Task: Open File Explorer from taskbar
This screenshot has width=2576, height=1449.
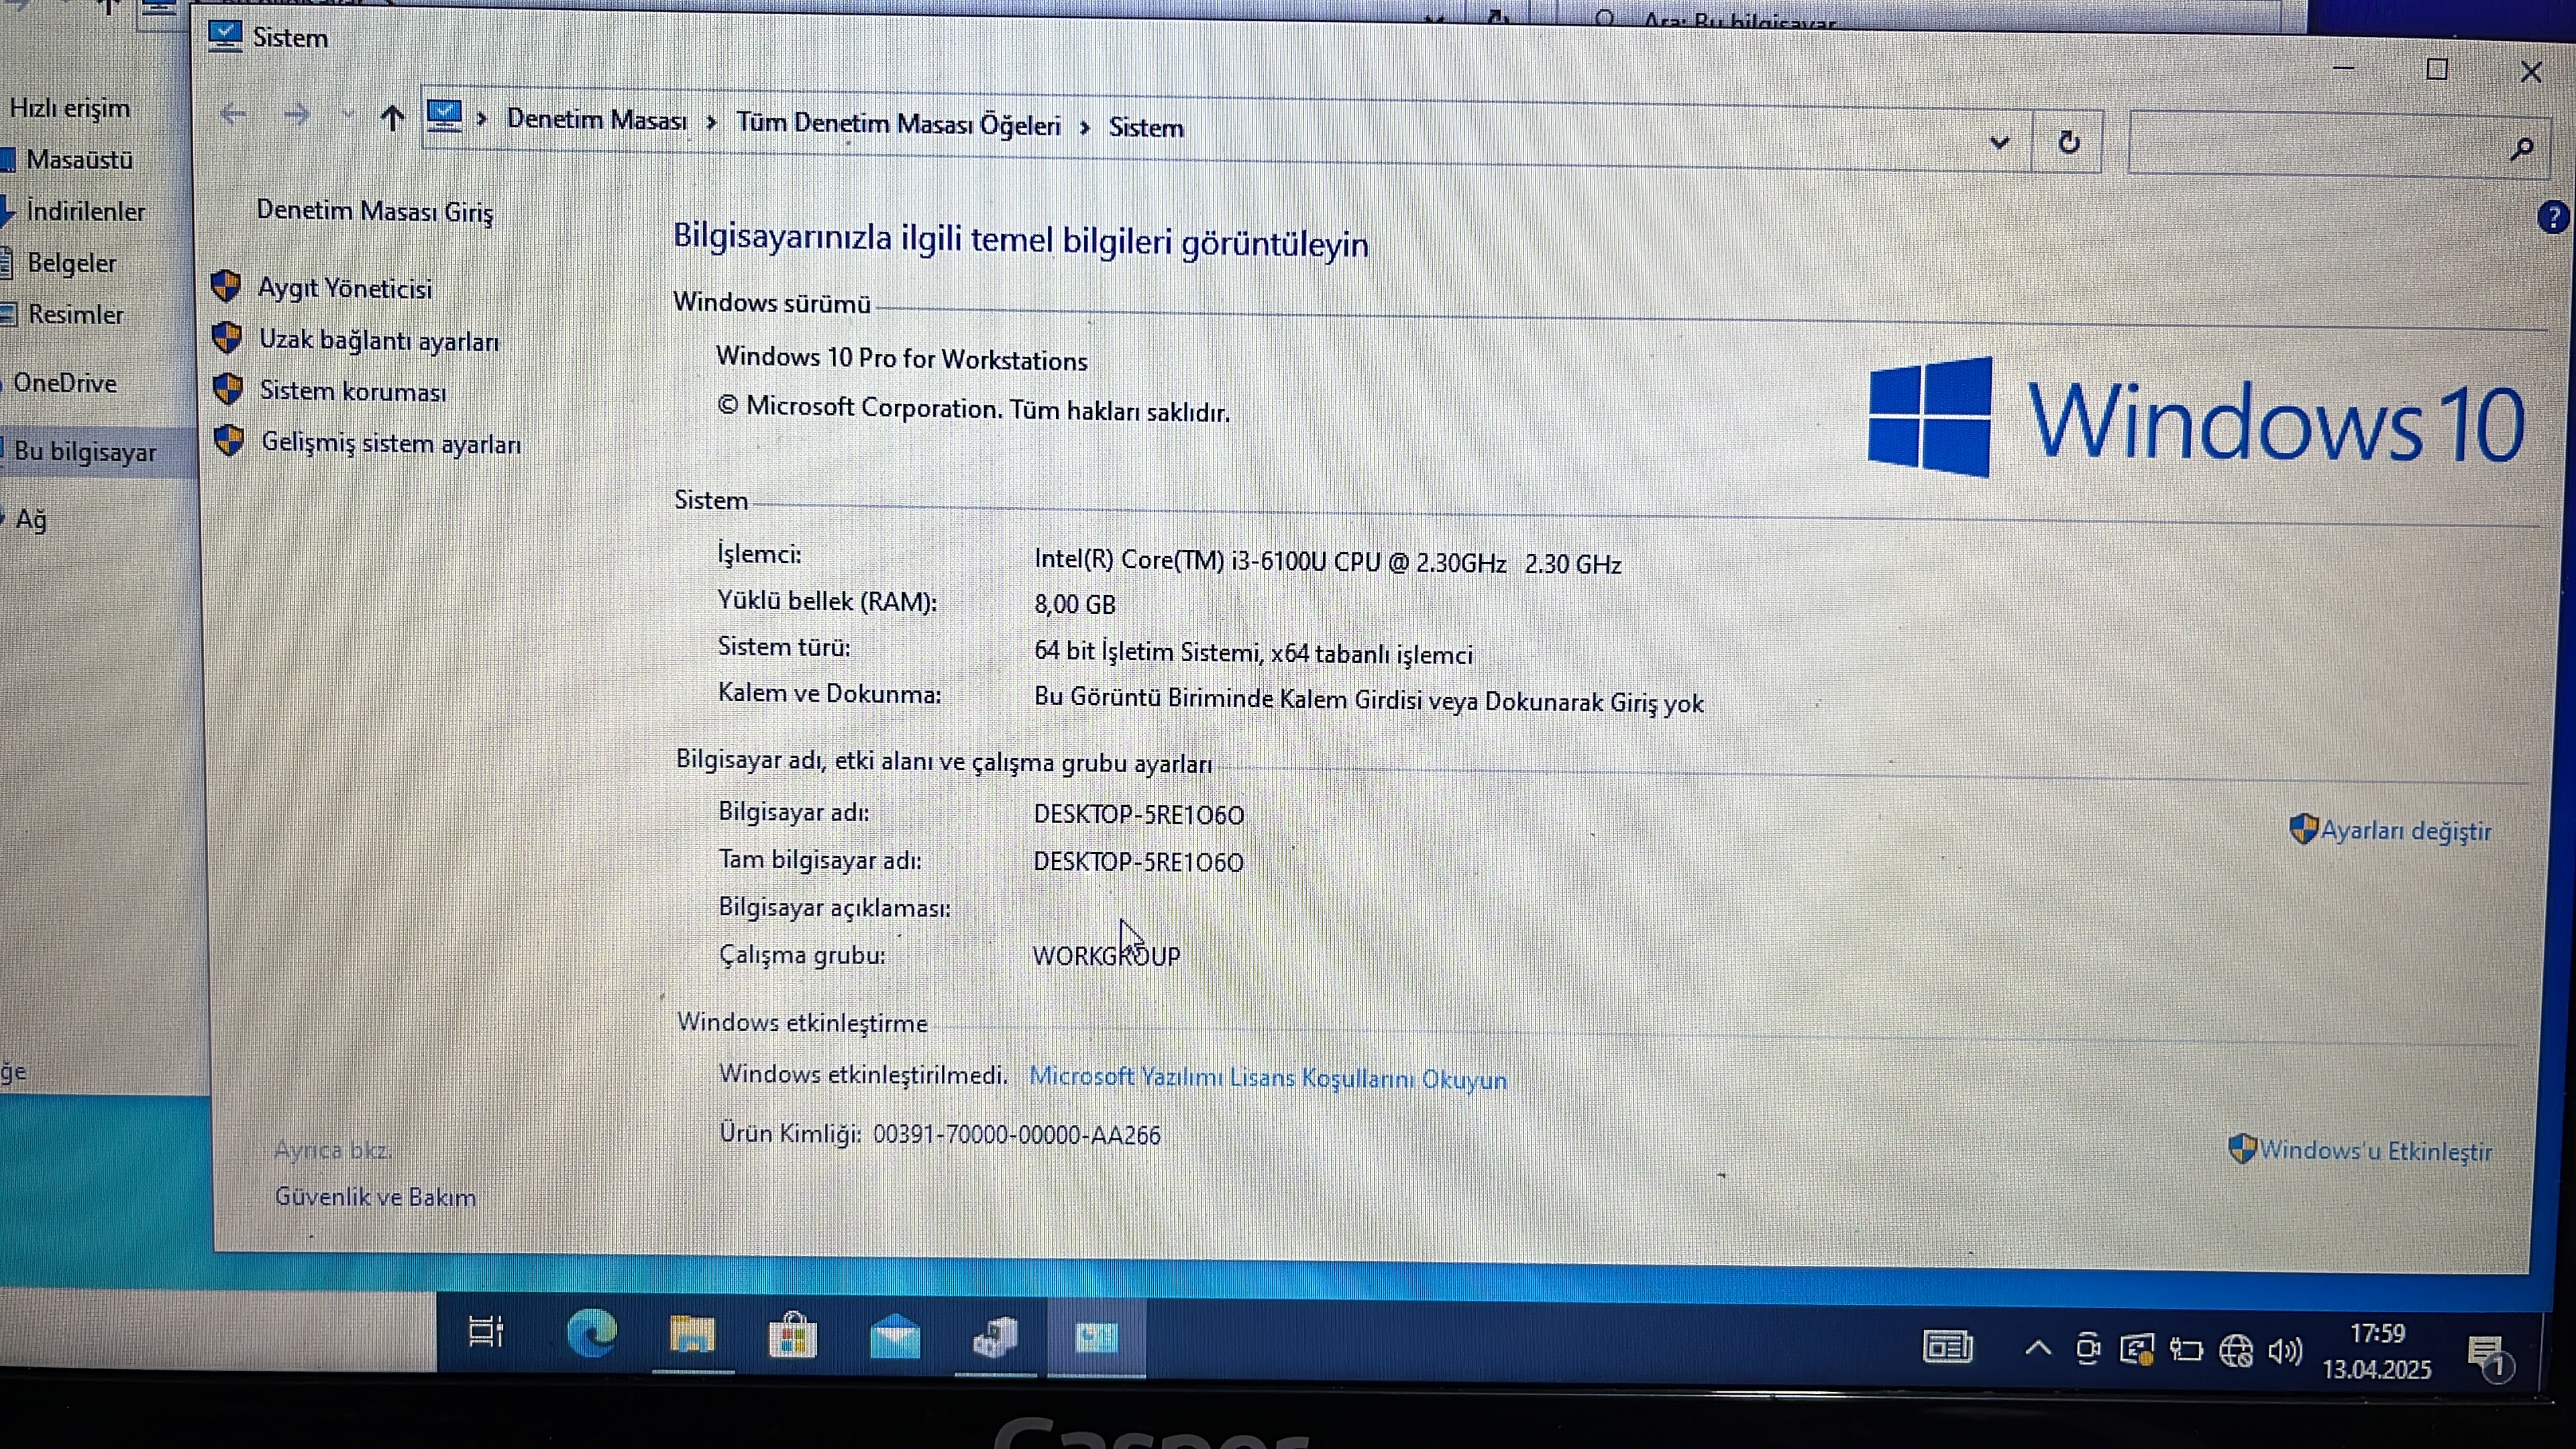Action: point(692,1335)
